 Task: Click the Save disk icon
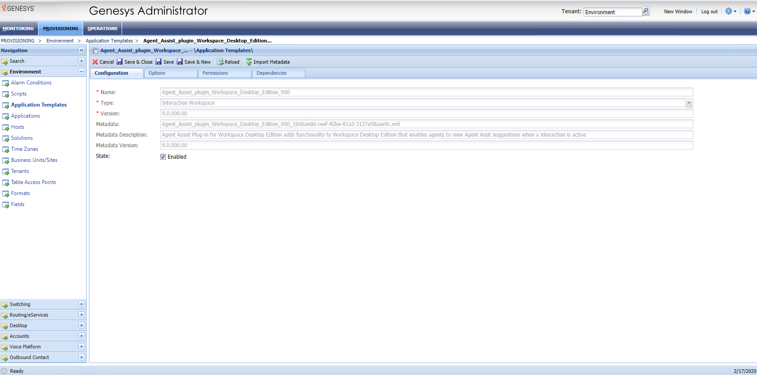coord(158,61)
